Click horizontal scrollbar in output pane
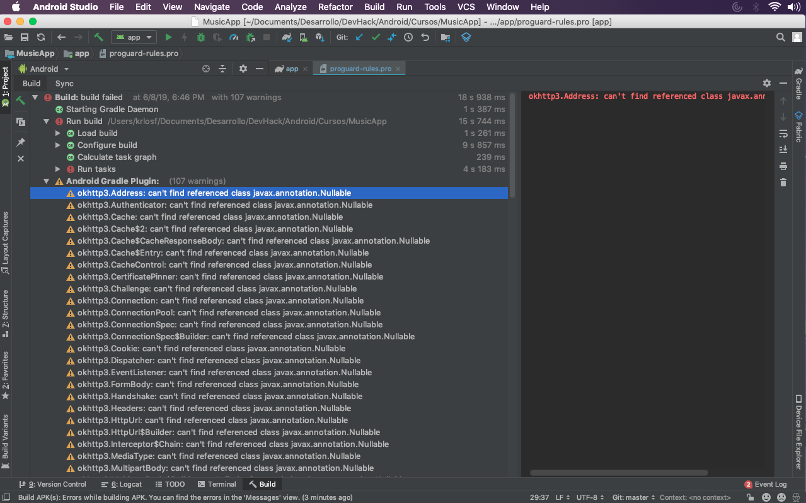The width and height of the screenshot is (806, 503). (x=619, y=473)
